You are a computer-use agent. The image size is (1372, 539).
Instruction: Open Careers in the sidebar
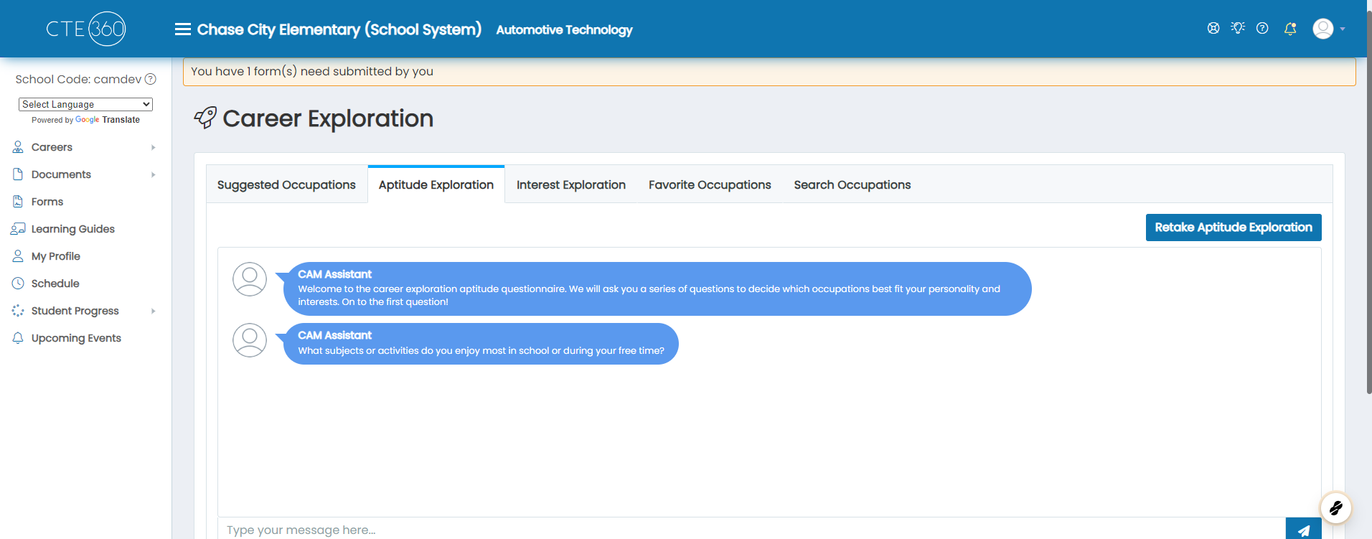click(x=52, y=147)
